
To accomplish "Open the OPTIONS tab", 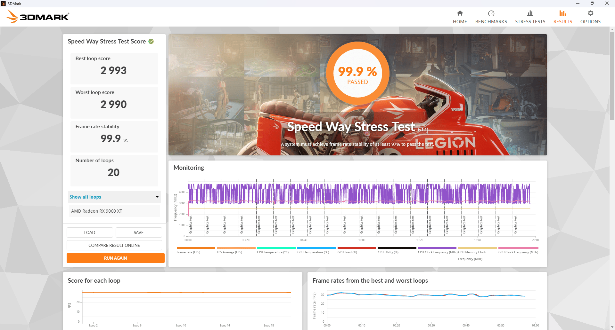I will [x=590, y=17].
